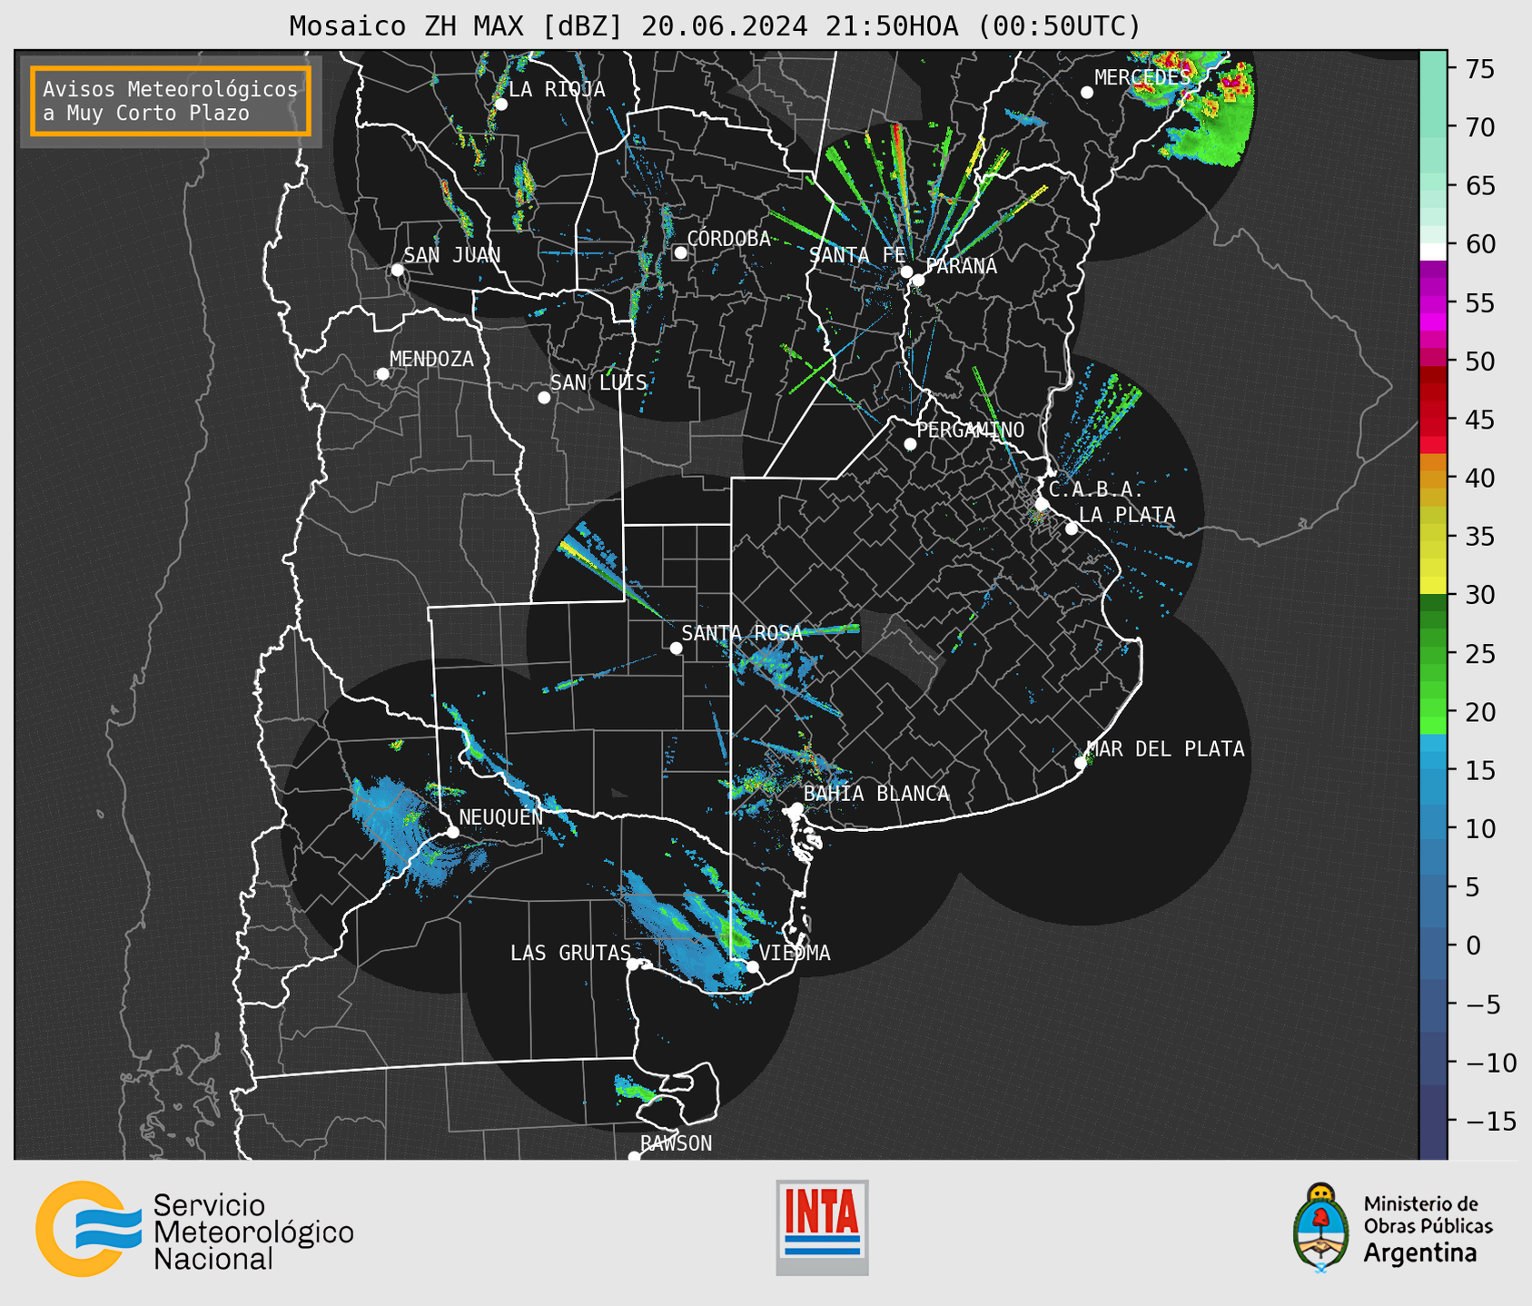1532x1306 pixels.
Task: Click the SANTA ROSA label text
Action: [743, 633]
